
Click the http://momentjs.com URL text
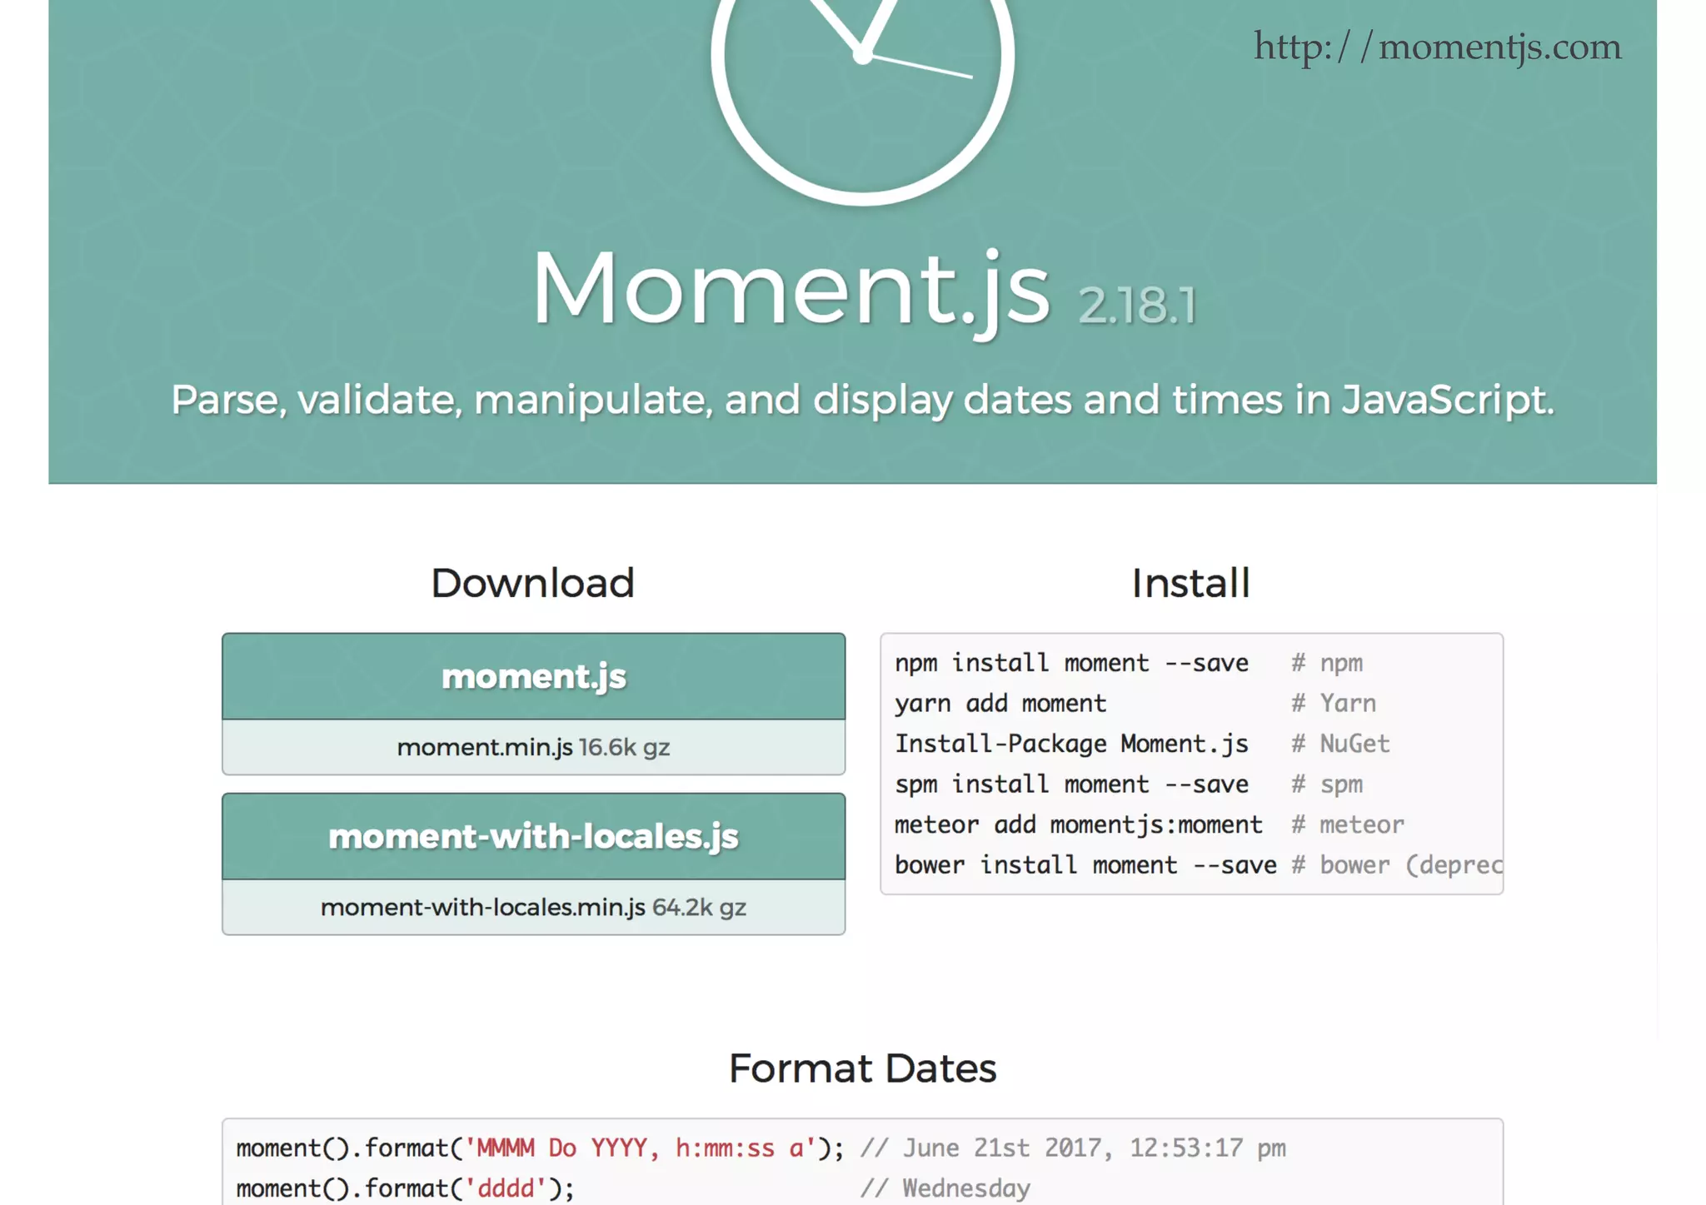click(x=1438, y=47)
